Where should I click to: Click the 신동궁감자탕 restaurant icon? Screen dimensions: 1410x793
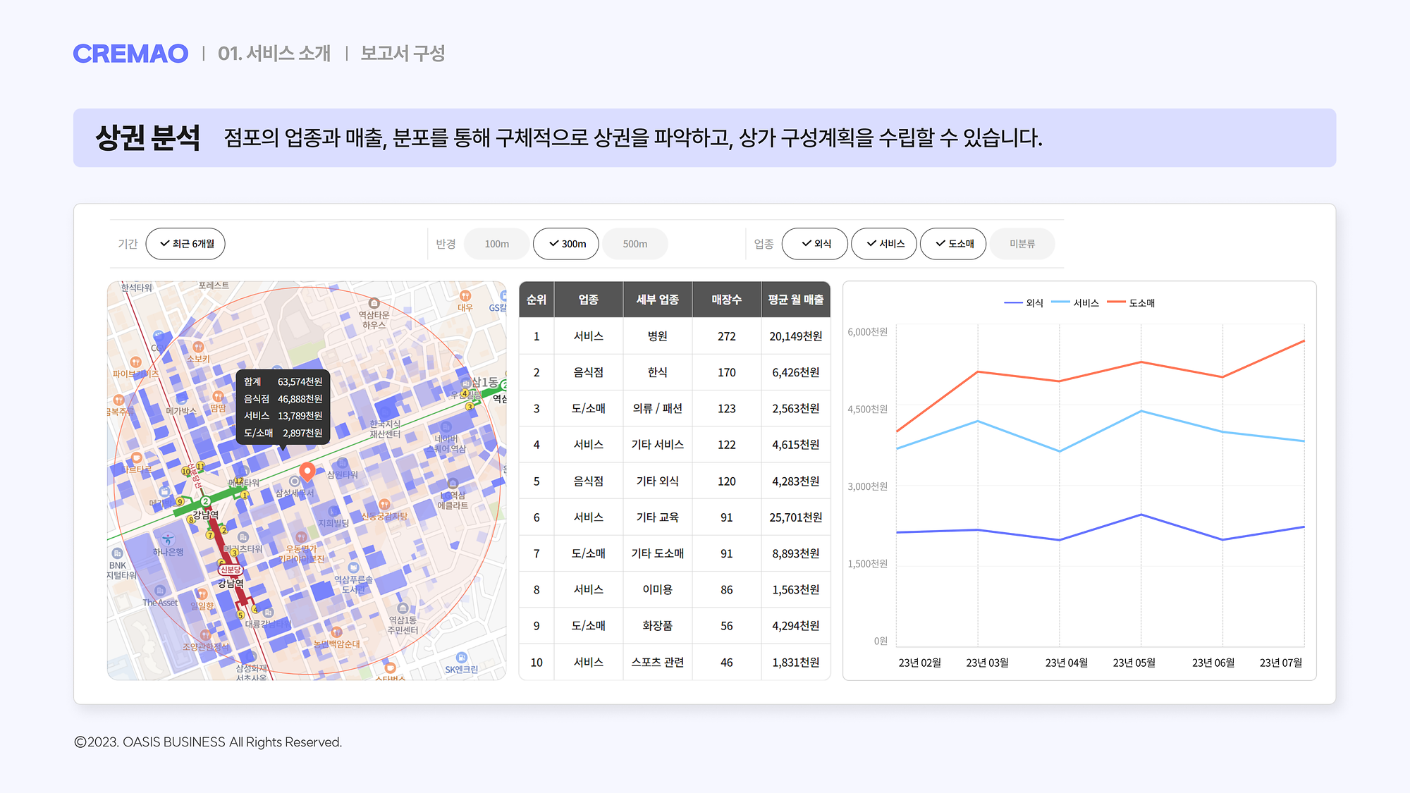[384, 504]
